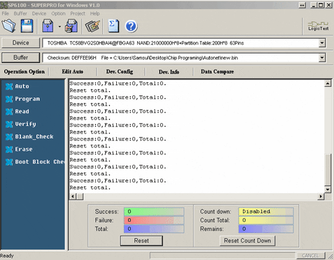Click the "Failure:" label
The height and width of the screenshot is (260, 334).
104,220
